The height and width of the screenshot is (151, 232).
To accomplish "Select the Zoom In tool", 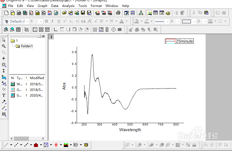I will click(x=4, y=46).
